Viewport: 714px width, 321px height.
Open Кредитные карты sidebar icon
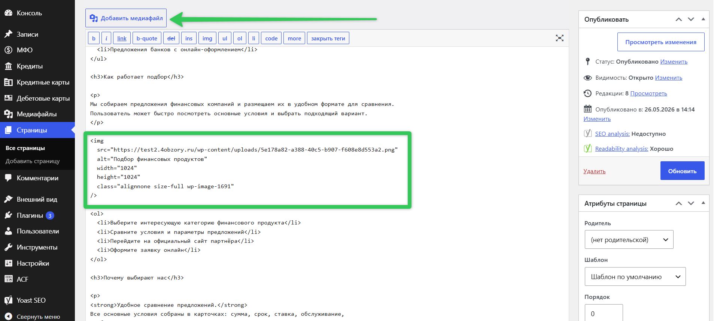click(8, 82)
